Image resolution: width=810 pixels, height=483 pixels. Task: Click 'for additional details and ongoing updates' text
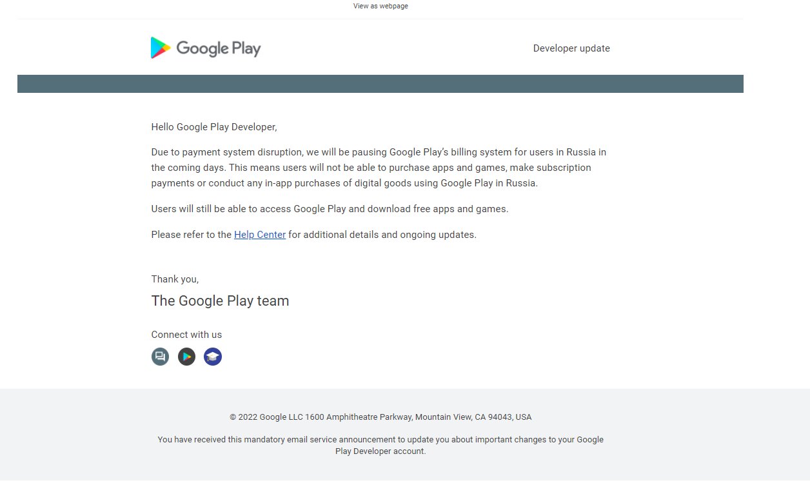[x=382, y=235]
